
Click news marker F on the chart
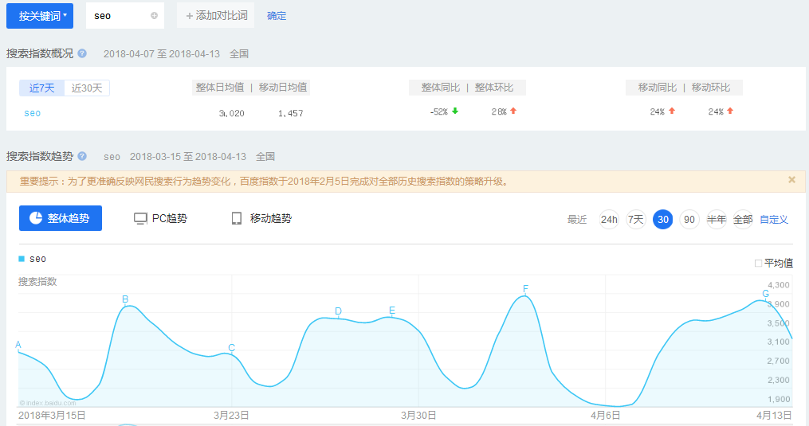click(x=525, y=289)
